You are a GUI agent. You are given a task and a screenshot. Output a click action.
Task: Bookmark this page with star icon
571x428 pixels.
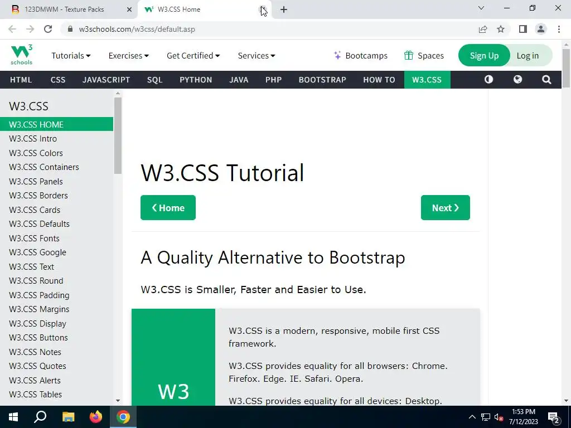(501, 29)
